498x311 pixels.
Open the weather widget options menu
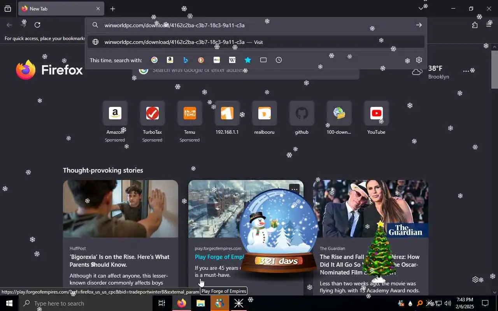click(x=466, y=71)
